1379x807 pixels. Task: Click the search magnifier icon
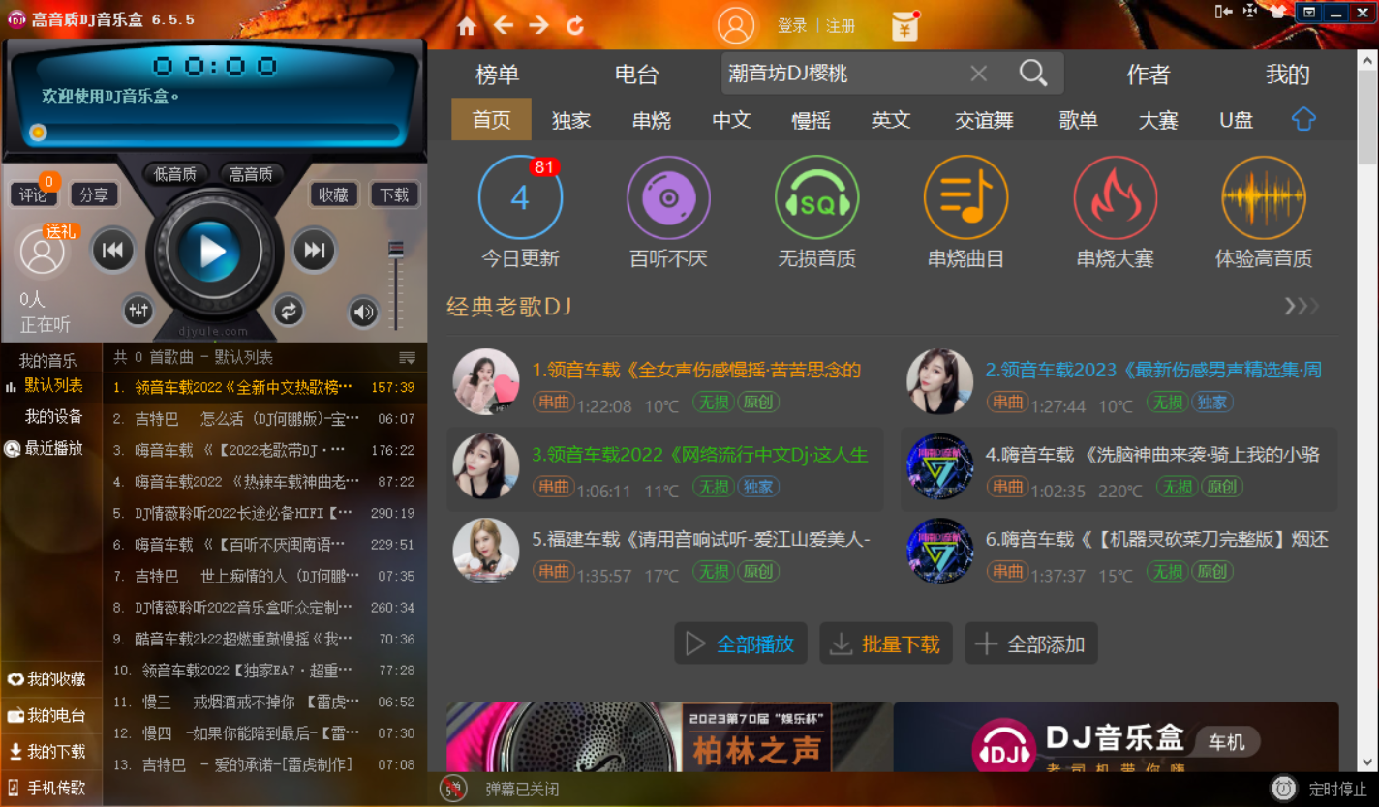pos(1033,74)
